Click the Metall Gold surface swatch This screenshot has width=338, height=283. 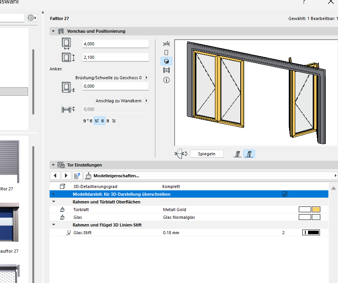316,210
